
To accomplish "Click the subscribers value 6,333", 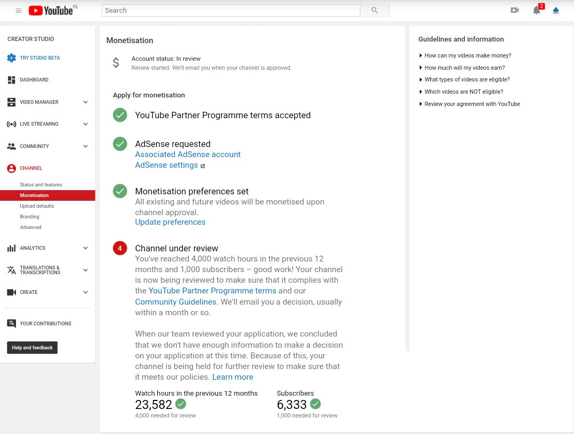I will (x=292, y=404).
